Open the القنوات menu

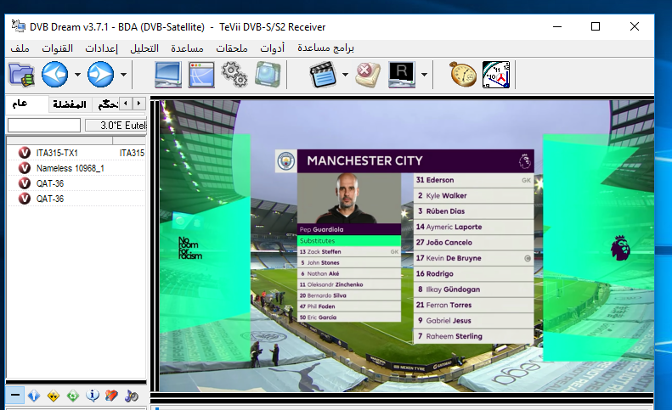(58, 48)
